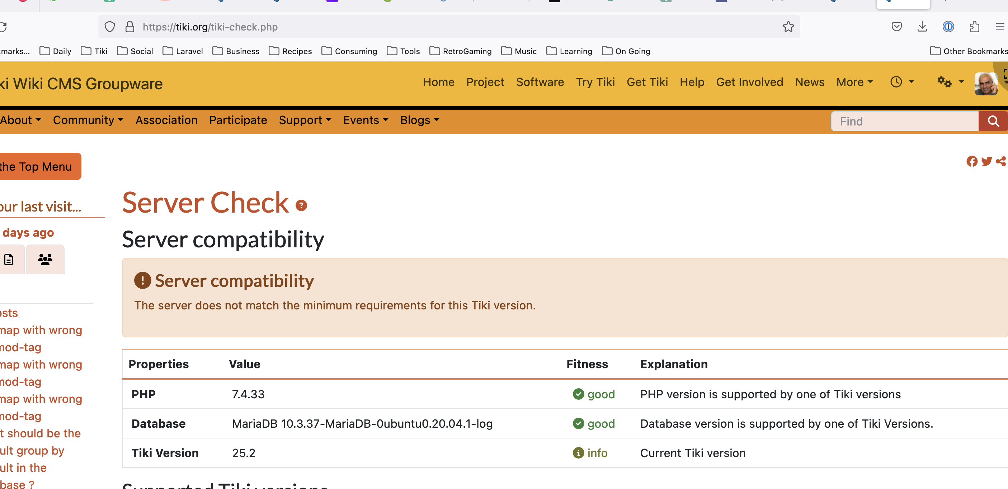The height and width of the screenshot is (489, 1008).
Task: Click the 'good' fitness for PHP row
Action: tap(594, 394)
